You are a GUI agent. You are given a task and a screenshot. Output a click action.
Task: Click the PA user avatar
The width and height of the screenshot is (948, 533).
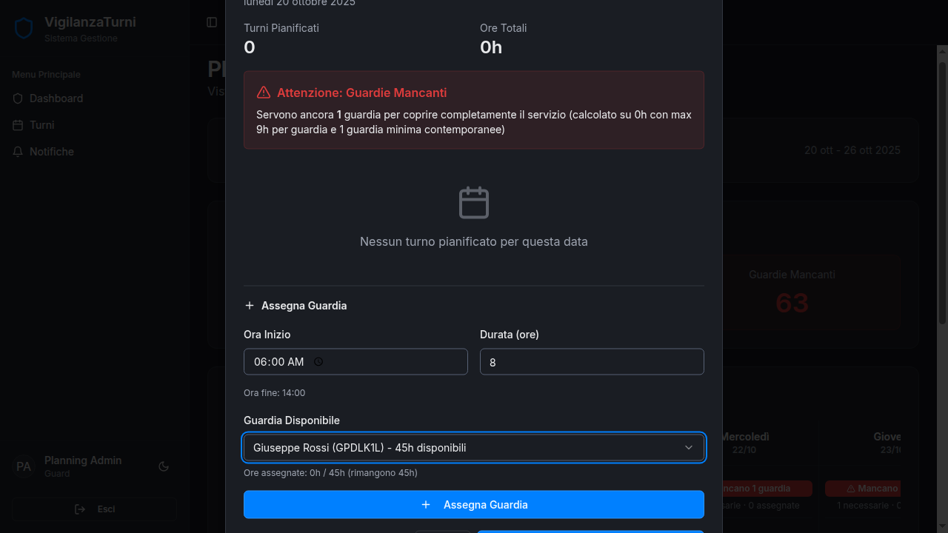point(24,466)
